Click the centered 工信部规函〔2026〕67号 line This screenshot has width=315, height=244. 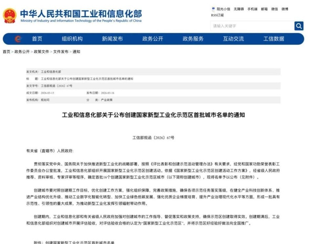pyautogui.click(x=153, y=138)
